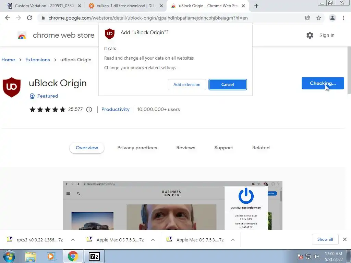Launch Windows Media Player from taskbar
Screen dimensions: 351x263
pos(51,256)
